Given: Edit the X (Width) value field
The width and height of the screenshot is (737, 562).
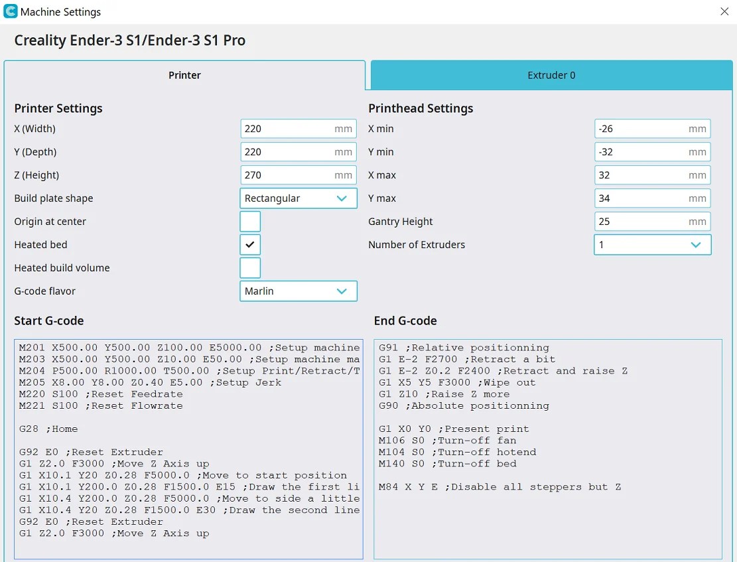Looking at the screenshot, I should pos(299,129).
